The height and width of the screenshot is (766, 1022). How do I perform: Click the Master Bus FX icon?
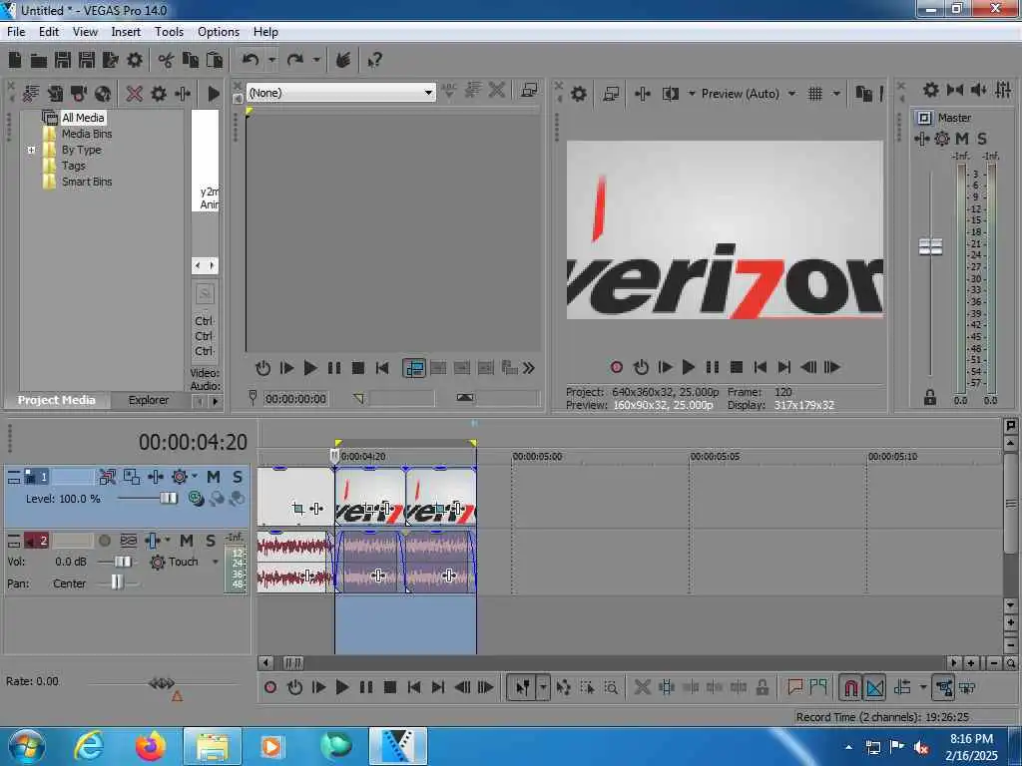pos(921,139)
